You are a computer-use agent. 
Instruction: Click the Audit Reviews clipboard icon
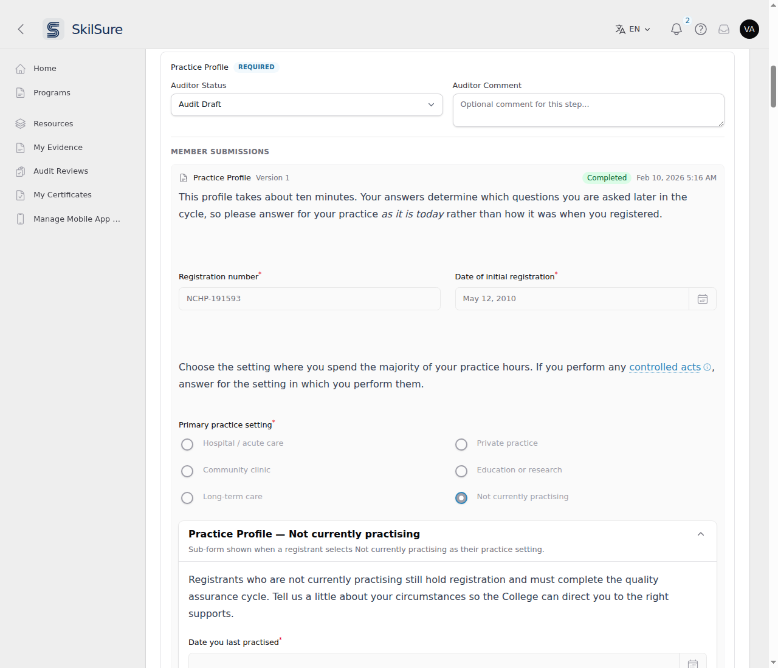[21, 171]
